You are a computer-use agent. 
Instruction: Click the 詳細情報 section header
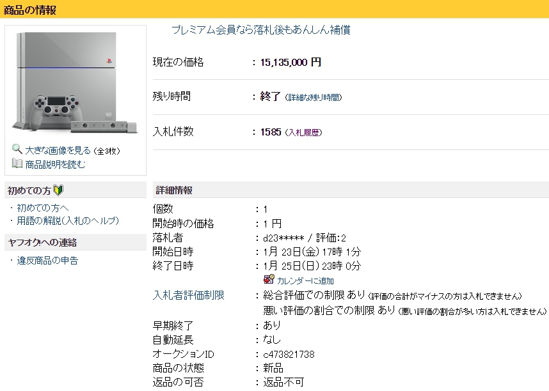click(174, 190)
